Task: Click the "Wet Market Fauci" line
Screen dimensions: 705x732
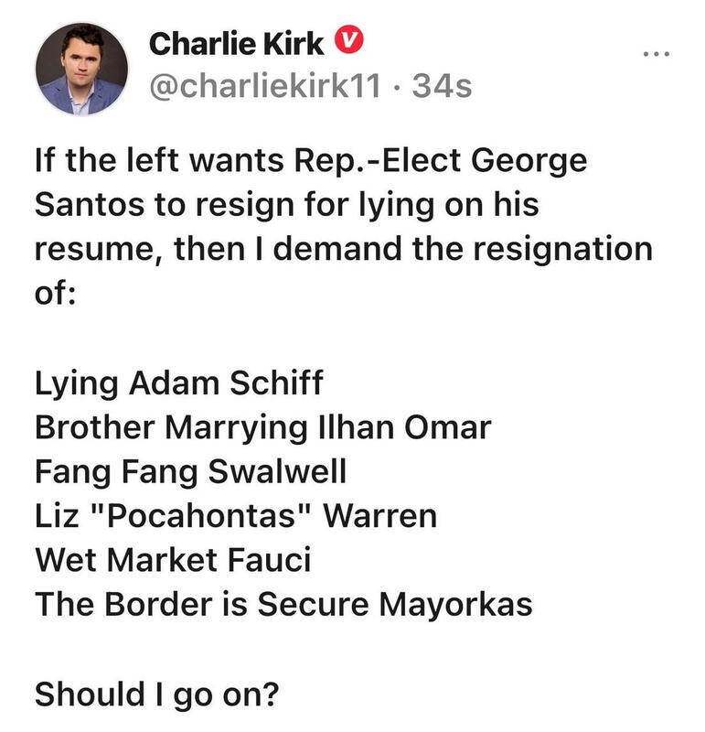Action: (x=173, y=560)
